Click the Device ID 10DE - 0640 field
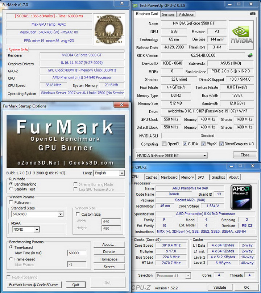This screenshot has width=261, height=293. click(172, 63)
